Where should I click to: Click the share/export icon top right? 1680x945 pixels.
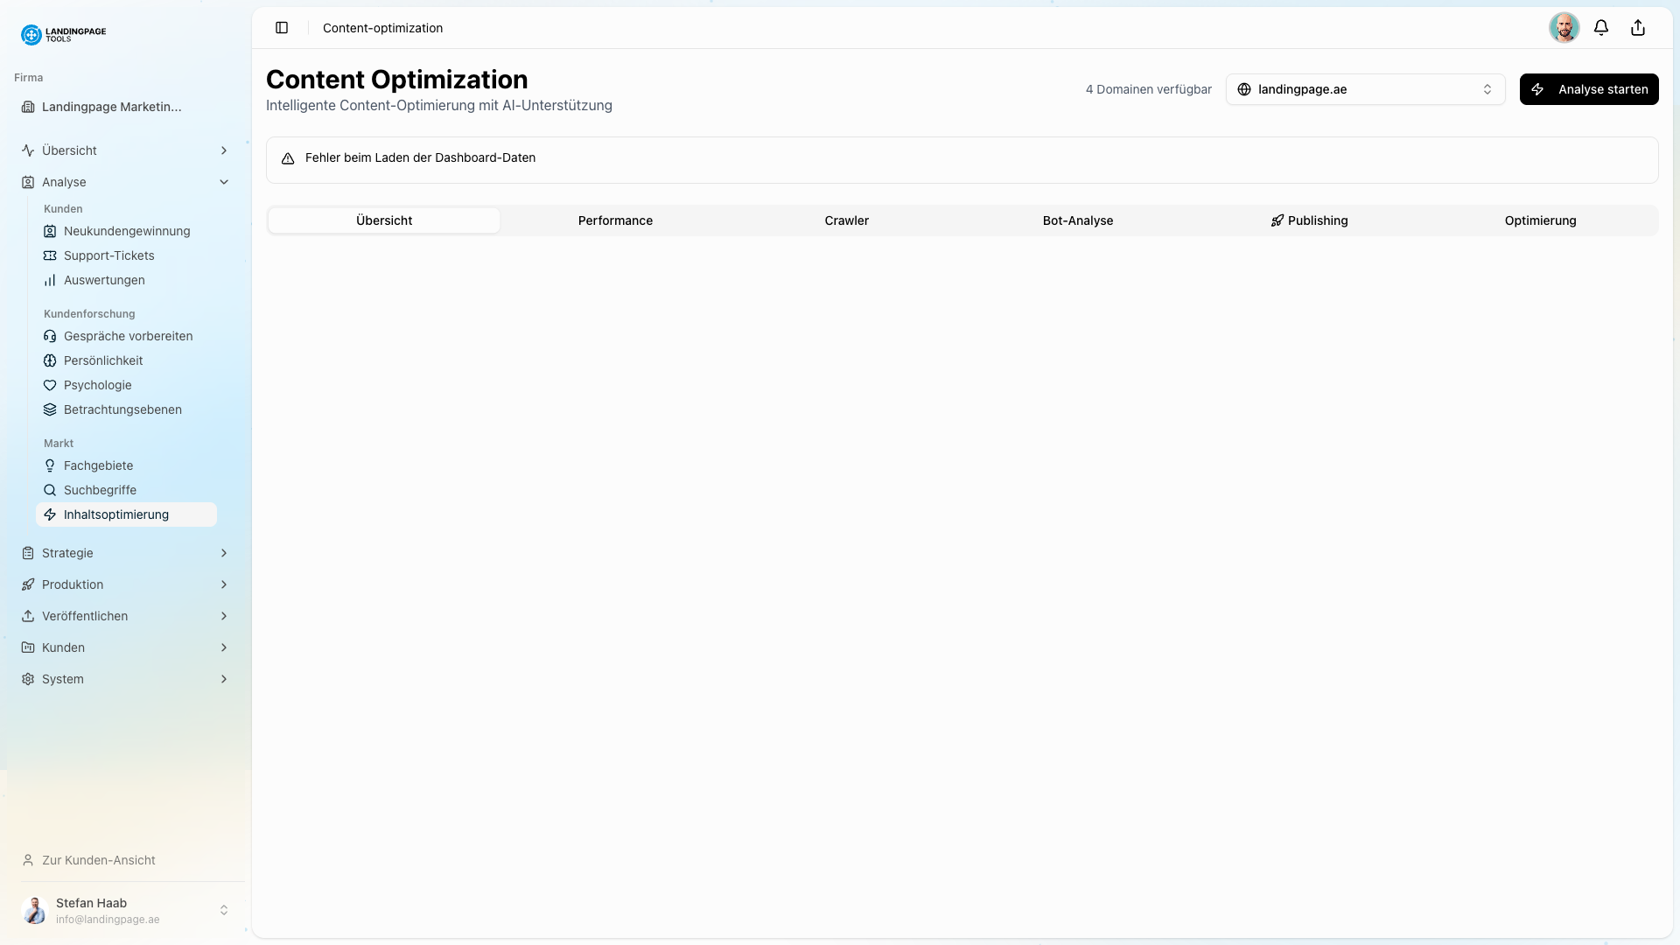pyautogui.click(x=1637, y=27)
